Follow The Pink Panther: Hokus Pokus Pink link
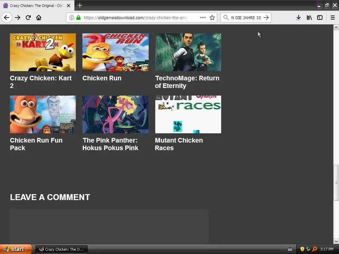 click(x=110, y=144)
